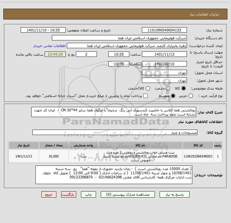The image size is (231, 223).
Task: Click the تاریخ نیاز column header
Action: pos(24,145)
